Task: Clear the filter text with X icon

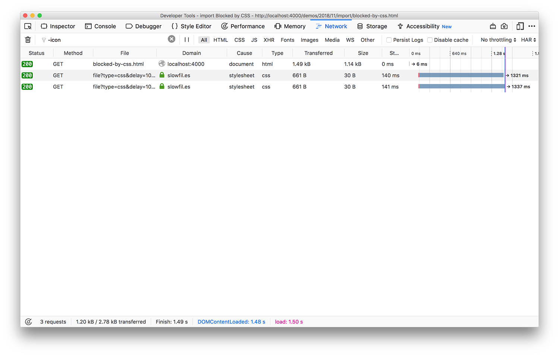Action: 171,39
